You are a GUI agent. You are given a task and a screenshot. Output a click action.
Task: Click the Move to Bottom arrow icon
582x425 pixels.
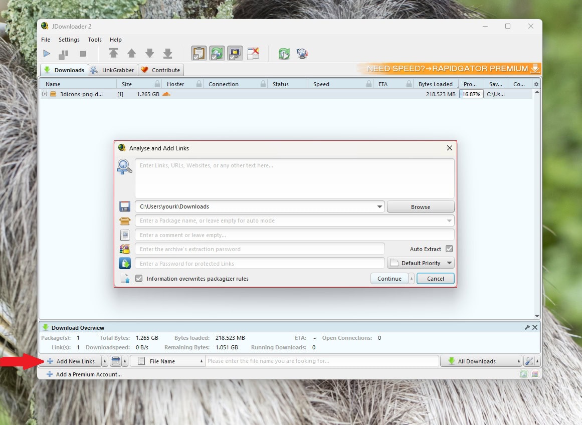click(x=168, y=54)
